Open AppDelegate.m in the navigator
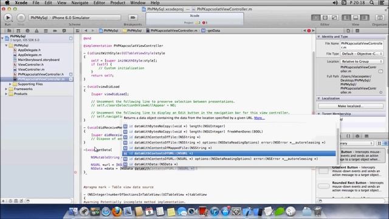The image size is (389, 219). click(x=30, y=55)
